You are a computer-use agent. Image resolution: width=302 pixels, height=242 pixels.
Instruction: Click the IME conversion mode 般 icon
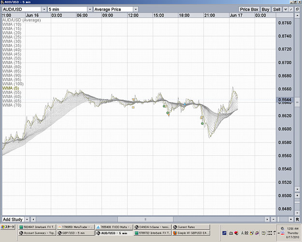246,233
